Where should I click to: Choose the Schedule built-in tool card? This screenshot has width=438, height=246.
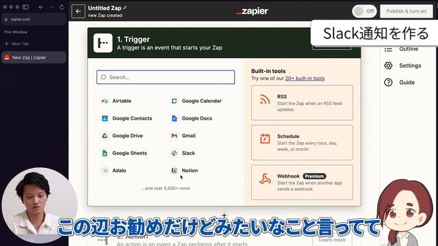pyautogui.click(x=302, y=143)
